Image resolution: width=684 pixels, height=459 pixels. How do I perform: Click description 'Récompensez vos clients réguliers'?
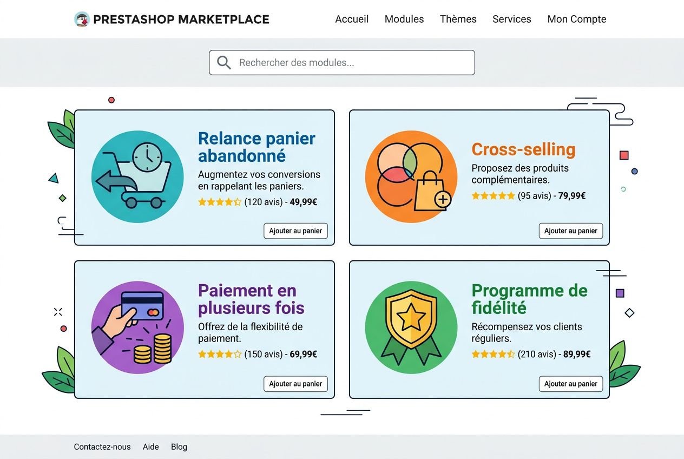[x=527, y=332]
